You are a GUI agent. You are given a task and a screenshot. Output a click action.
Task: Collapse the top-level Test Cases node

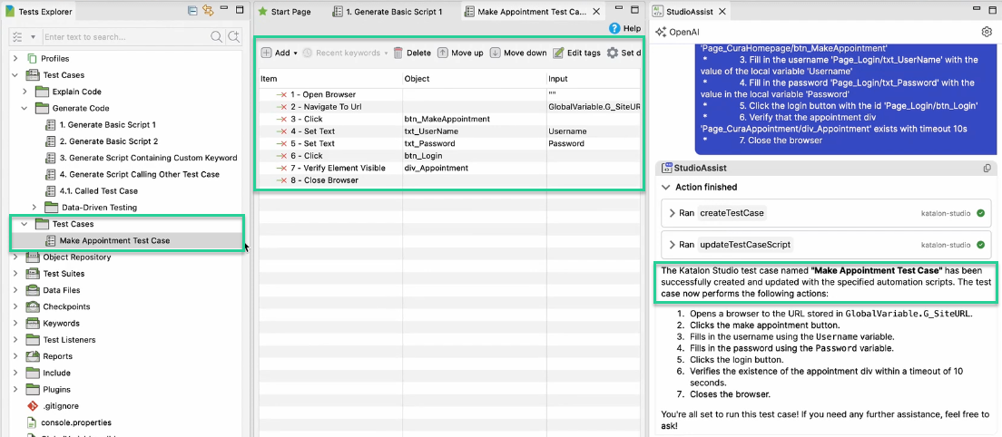pos(16,75)
